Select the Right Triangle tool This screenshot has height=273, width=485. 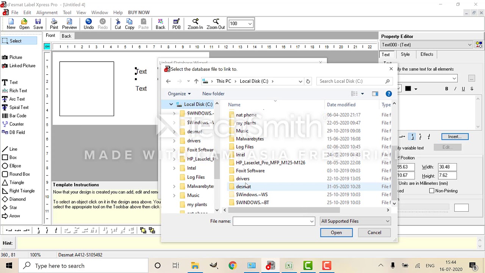point(18,191)
